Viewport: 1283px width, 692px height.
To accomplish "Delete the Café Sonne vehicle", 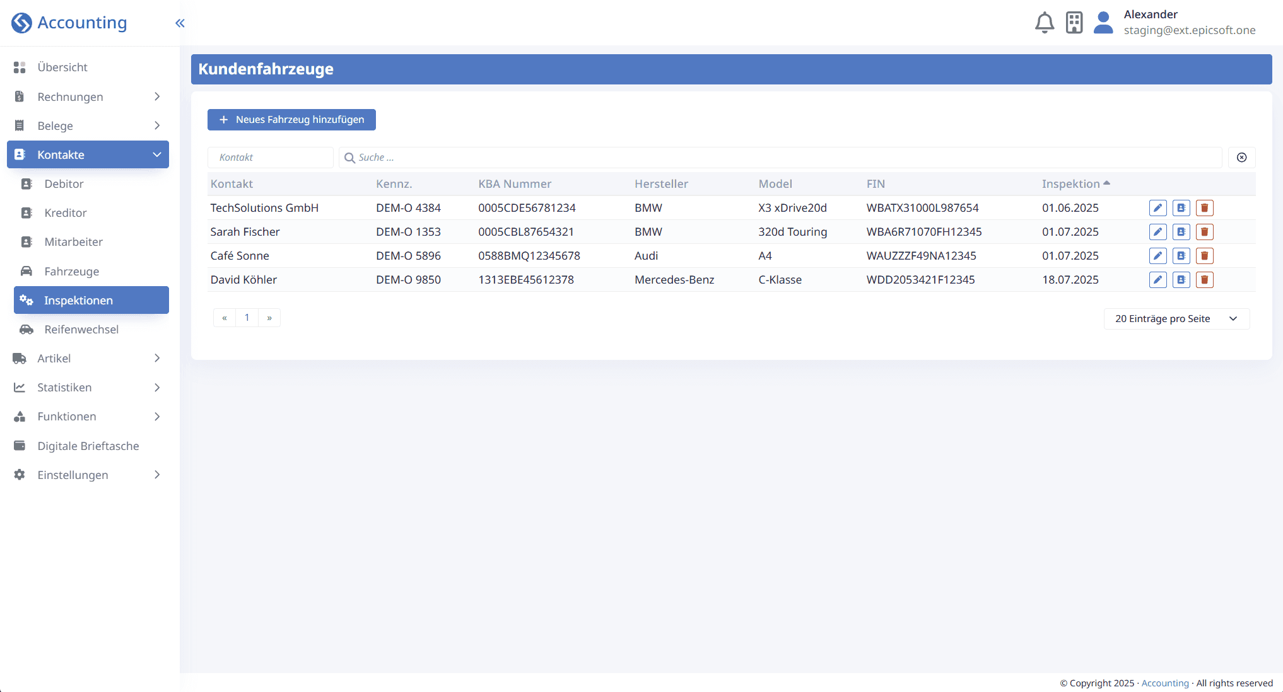I will 1205,256.
